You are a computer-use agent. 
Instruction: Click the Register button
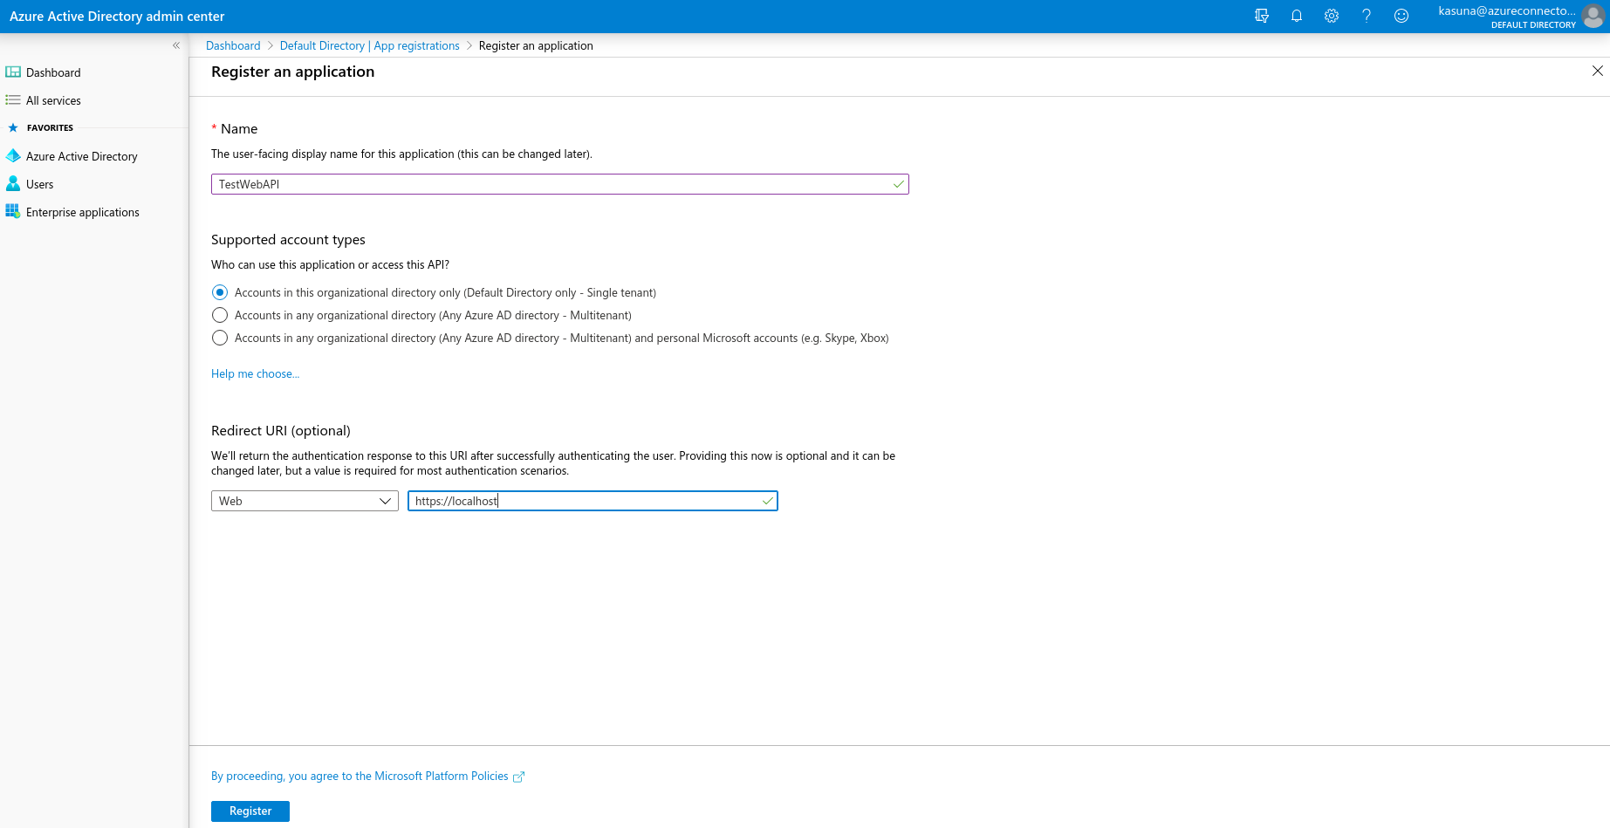(x=250, y=811)
